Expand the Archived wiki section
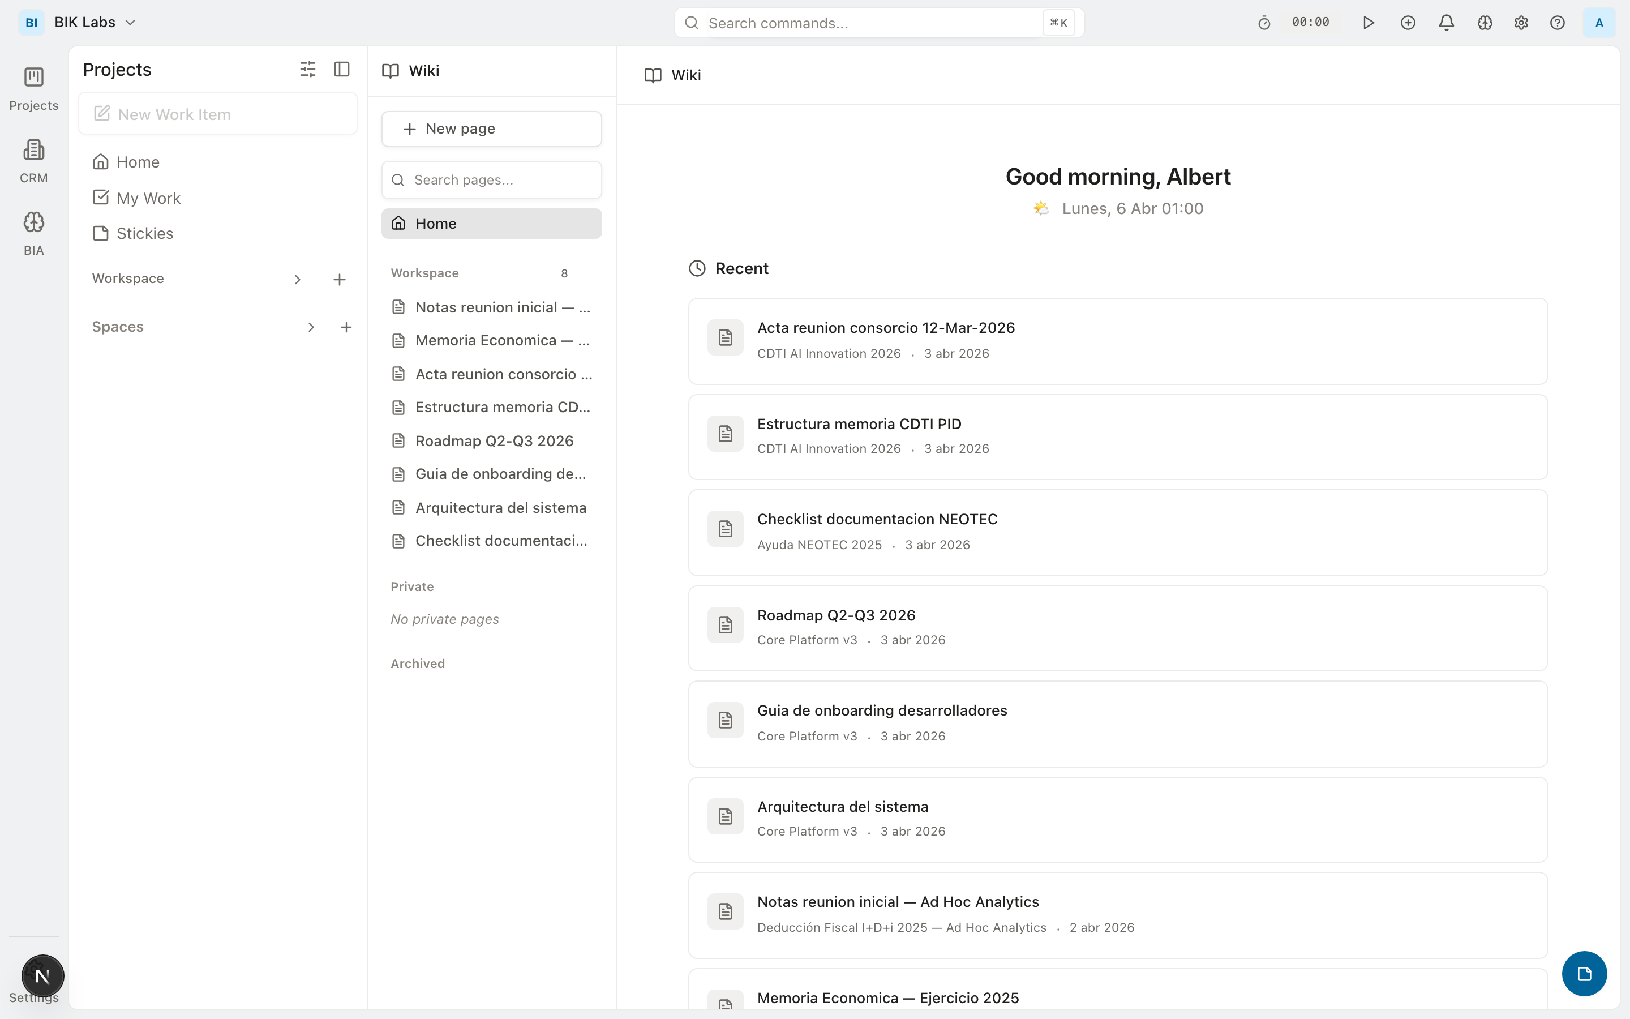This screenshot has width=1630, height=1019. pyautogui.click(x=418, y=664)
